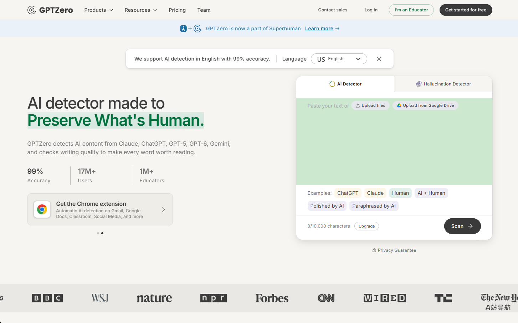
Task: Click the GPTZero logo icon
Action: click(x=32, y=10)
